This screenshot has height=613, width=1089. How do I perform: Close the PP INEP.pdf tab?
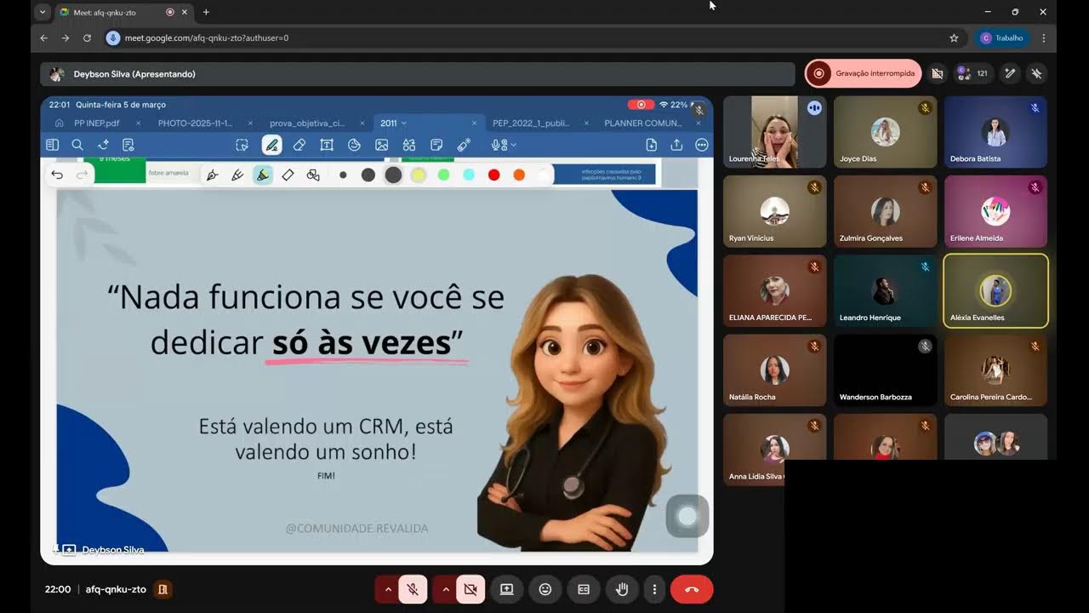[137, 123]
